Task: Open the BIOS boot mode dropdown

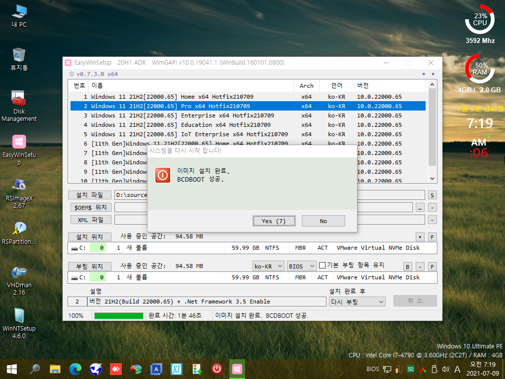Action: 301,266
